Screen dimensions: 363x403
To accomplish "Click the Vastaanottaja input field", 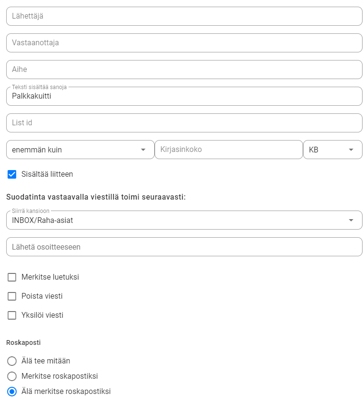I will pos(184,43).
